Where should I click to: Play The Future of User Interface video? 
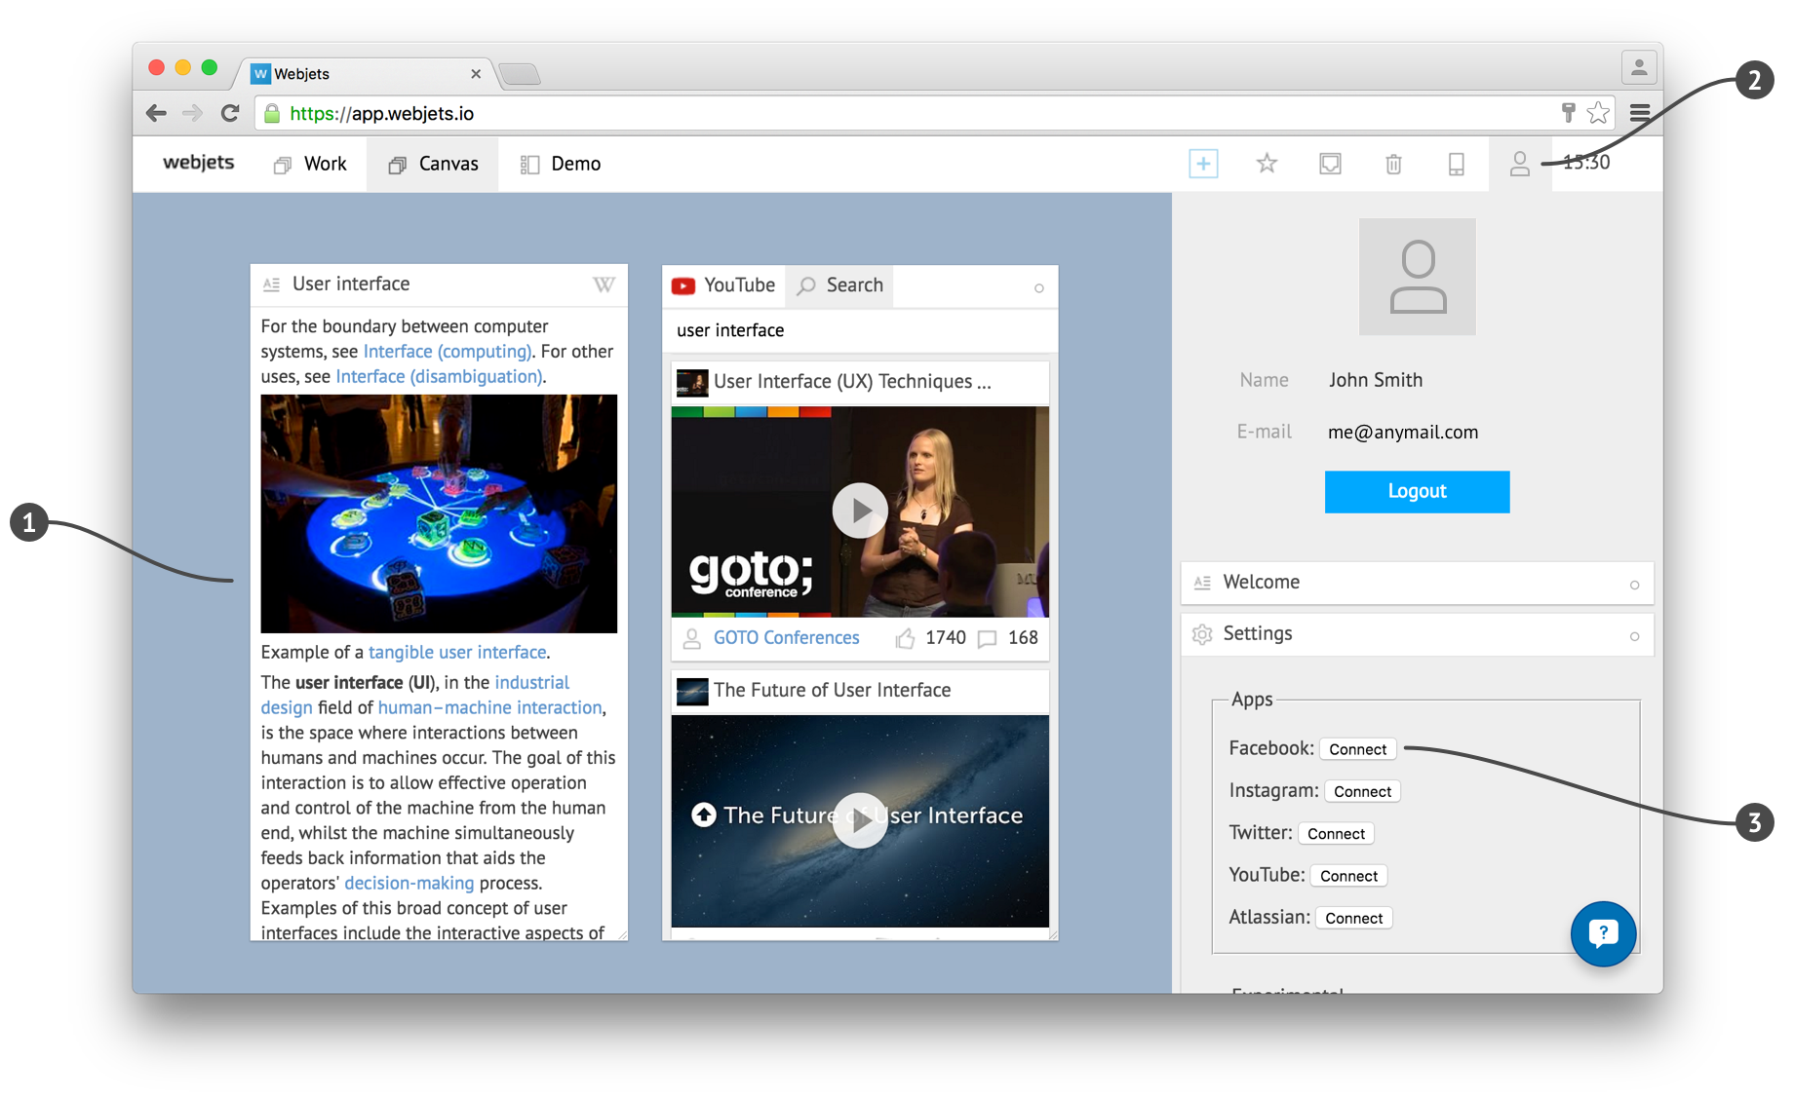pyautogui.click(x=860, y=820)
